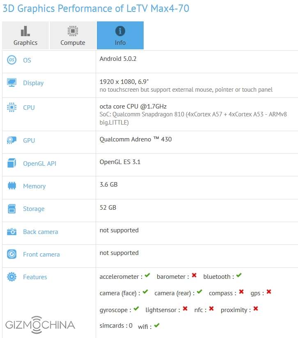Click the Back camera icon

coord(11,232)
